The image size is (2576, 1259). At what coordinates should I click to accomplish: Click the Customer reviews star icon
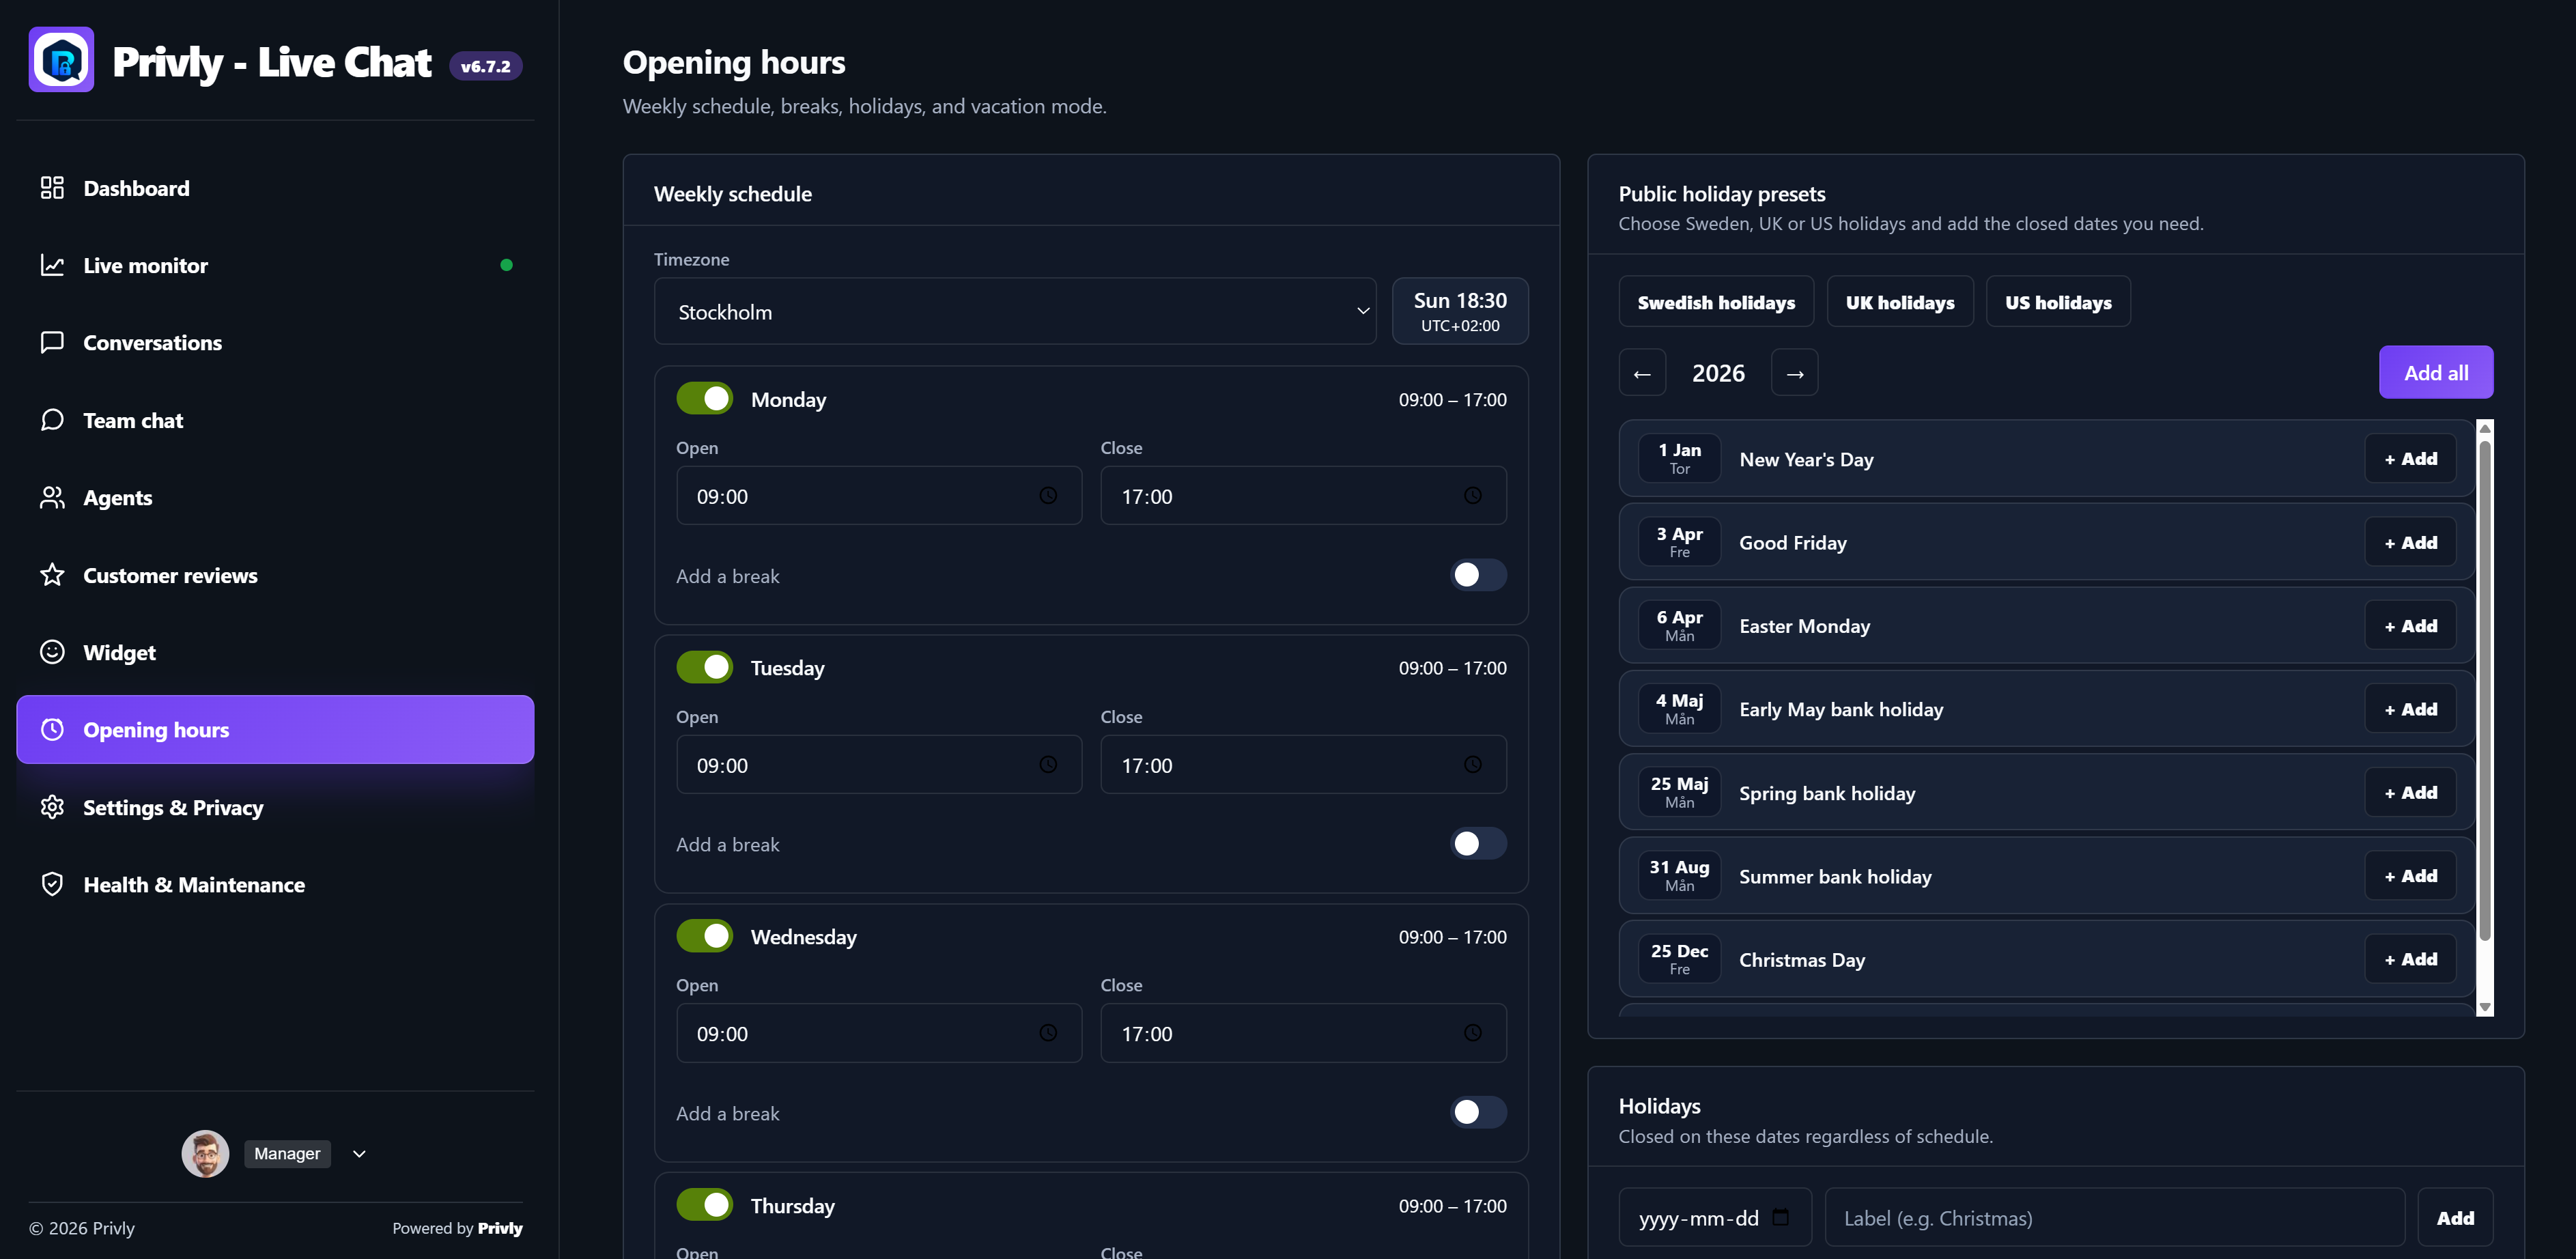pyautogui.click(x=52, y=575)
